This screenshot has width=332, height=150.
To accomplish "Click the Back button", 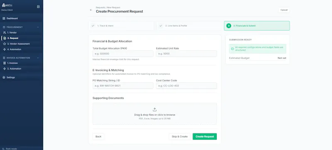I will coord(98,137).
